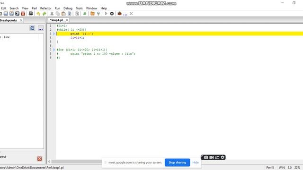Run the script with the play icon
Image resolution: width=303 pixels, height=170 pixels.
(106, 14)
